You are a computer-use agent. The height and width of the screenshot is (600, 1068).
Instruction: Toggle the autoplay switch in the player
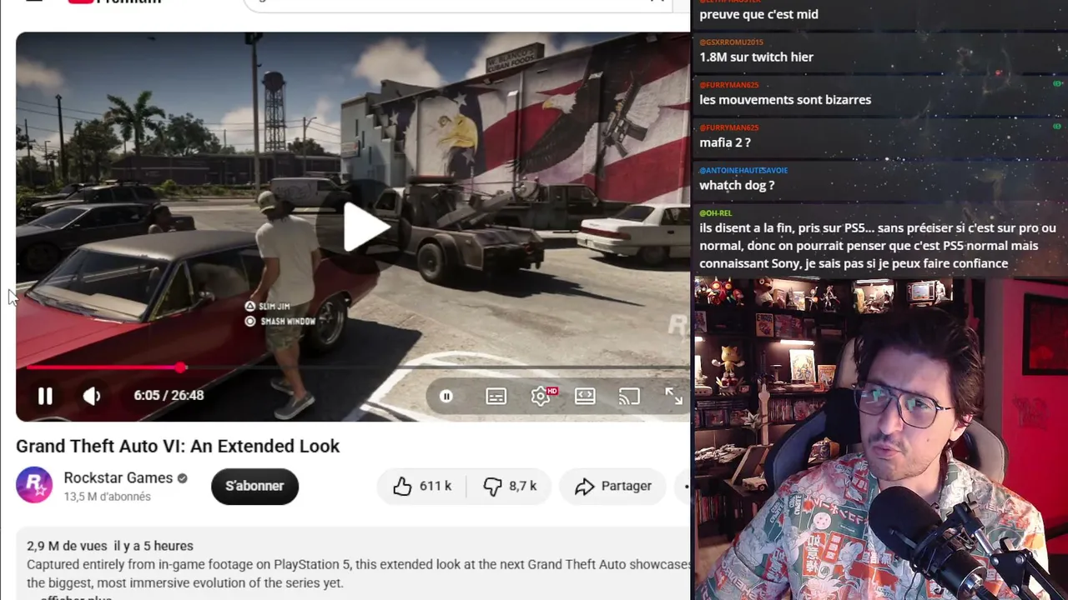446,397
